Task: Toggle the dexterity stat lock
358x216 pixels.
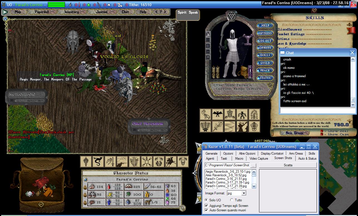Action: click(x=85, y=195)
